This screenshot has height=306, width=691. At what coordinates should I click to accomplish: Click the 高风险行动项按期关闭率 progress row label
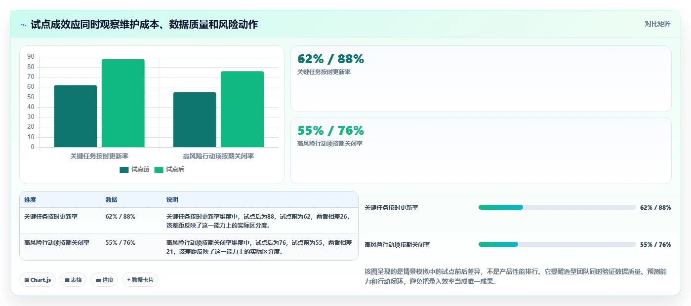(397, 245)
